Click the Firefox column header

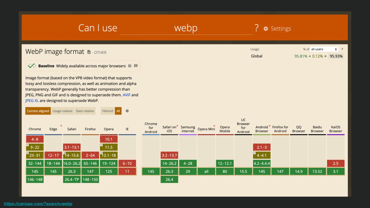tap(90, 129)
